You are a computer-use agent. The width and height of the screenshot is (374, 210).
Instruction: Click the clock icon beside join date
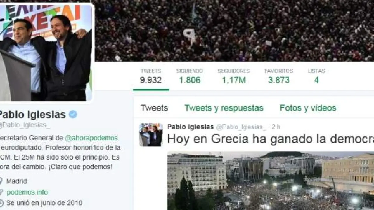1,203
